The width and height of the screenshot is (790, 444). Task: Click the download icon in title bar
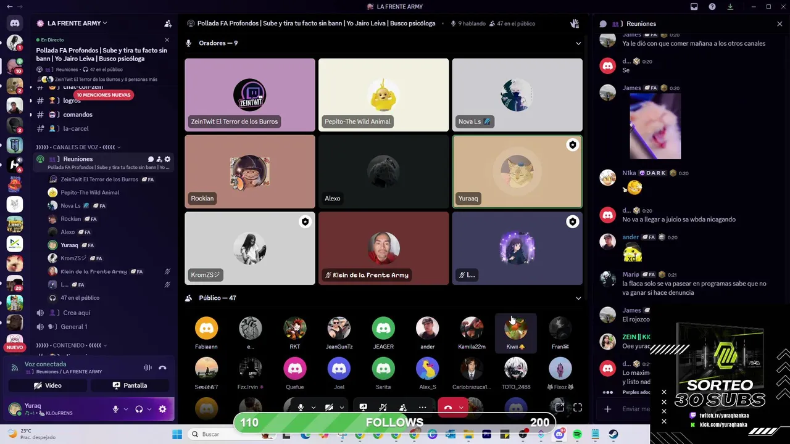730,7
